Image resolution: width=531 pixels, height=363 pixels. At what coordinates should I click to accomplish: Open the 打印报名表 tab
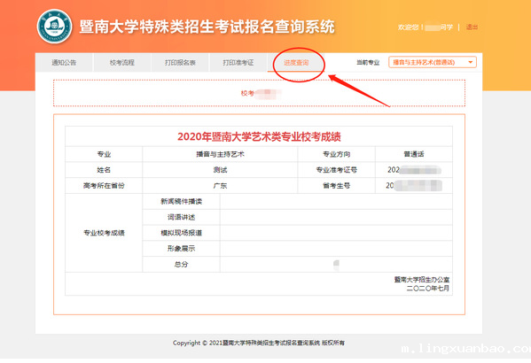pyautogui.click(x=180, y=63)
